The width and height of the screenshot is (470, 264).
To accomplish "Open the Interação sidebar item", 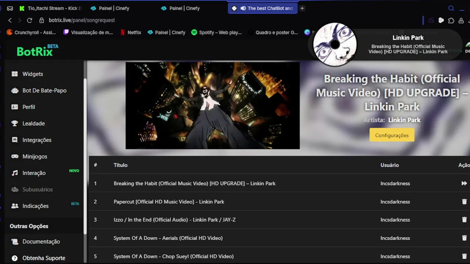I will (34, 173).
